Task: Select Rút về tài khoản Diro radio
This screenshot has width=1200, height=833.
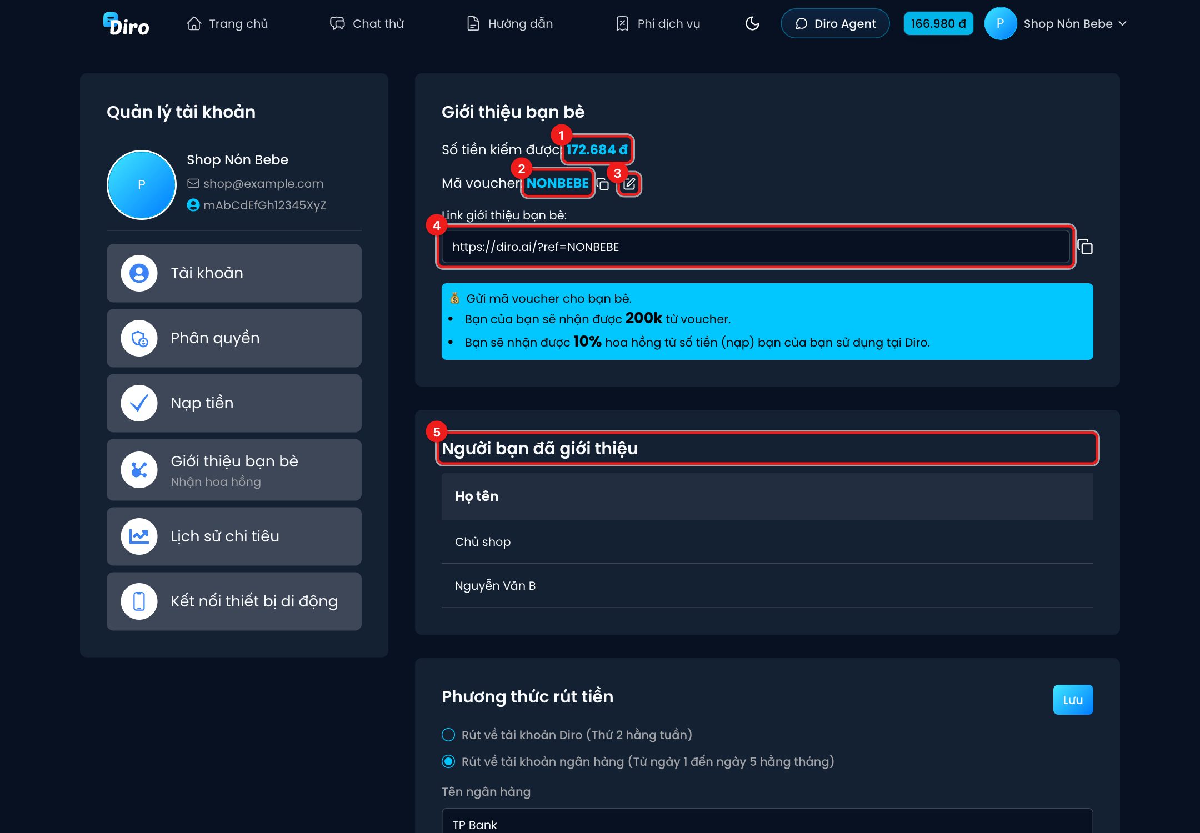Action: pyautogui.click(x=448, y=735)
